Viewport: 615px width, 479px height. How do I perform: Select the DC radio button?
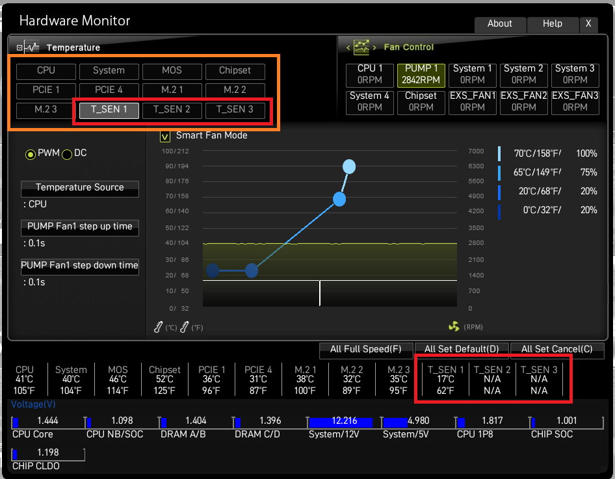(67, 155)
